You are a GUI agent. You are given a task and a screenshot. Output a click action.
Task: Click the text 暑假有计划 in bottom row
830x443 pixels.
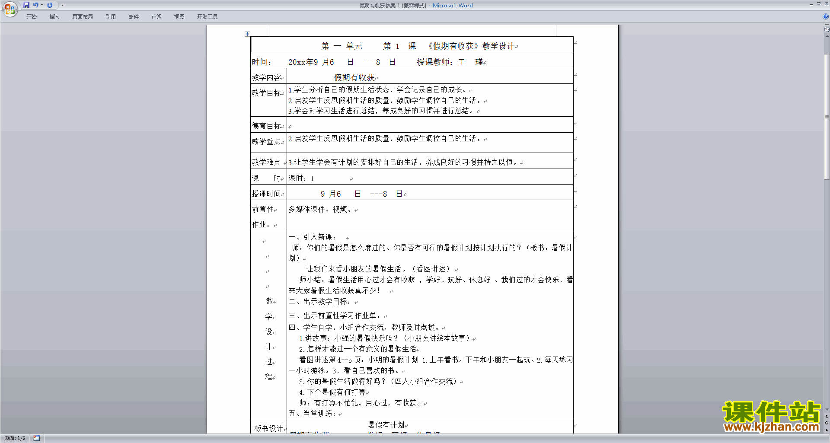tap(386, 425)
